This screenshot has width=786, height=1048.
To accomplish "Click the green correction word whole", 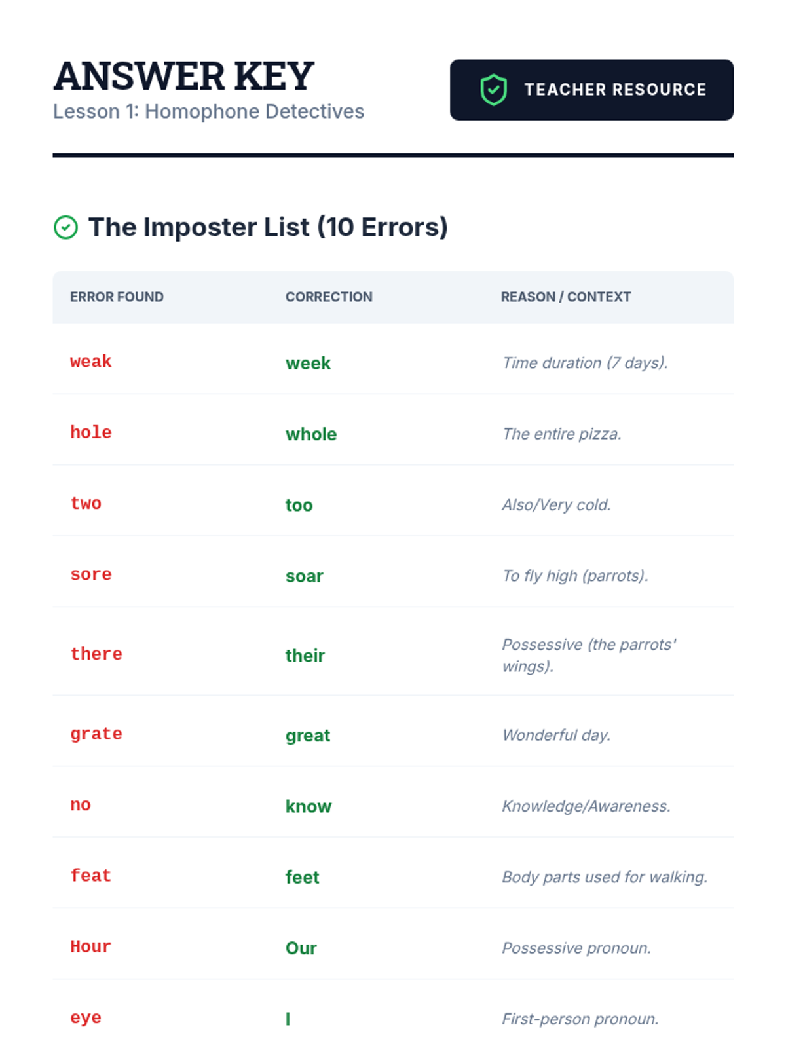I will (x=310, y=434).
